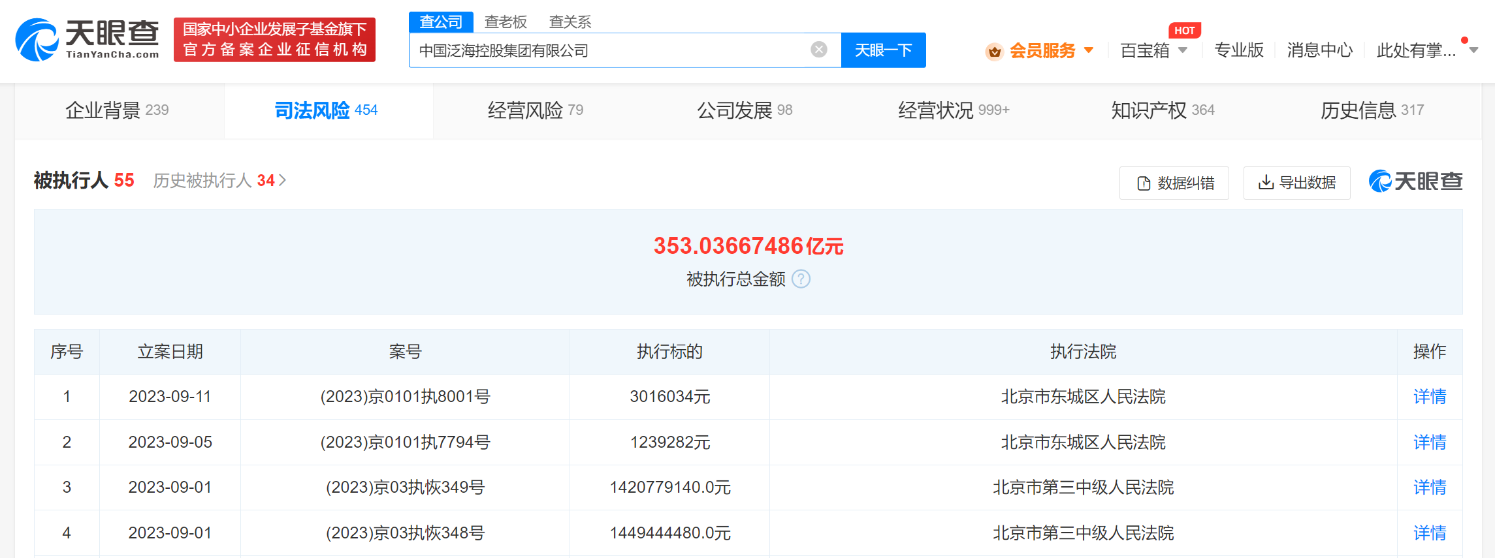This screenshot has height=558, width=1495.
Task: Expand the 百宝箱 dropdown arrow
Action: pos(1183,50)
